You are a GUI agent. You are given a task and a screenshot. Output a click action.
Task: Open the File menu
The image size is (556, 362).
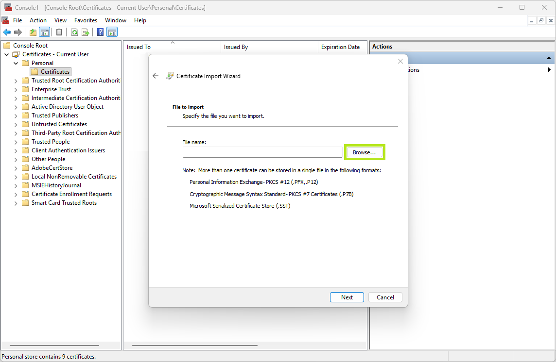17,20
